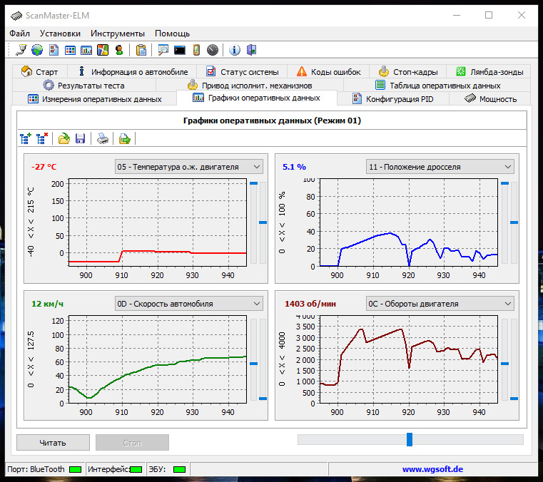Open the '0C - Обороты двигателя' PID dropdown
This screenshot has height=482, width=543.
click(440, 304)
